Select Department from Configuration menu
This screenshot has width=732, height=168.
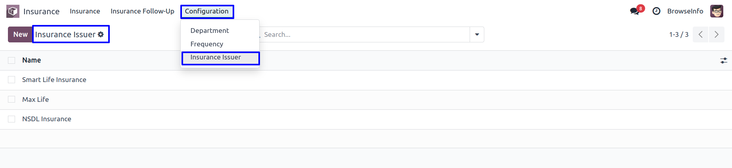[210, 31]
